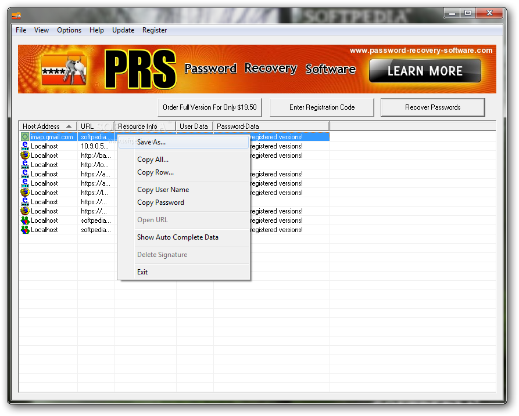The image size is (519, 416).
Task: Open the Register menu
Action: click(x=155, y=30)
